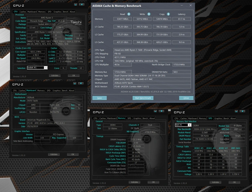Open Mainboard tab in top-left CPU-Z window

click(x=32, y=12)
